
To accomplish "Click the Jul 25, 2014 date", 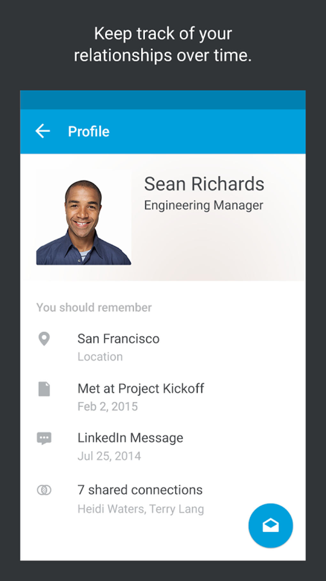I will click(x=109, y=456).
